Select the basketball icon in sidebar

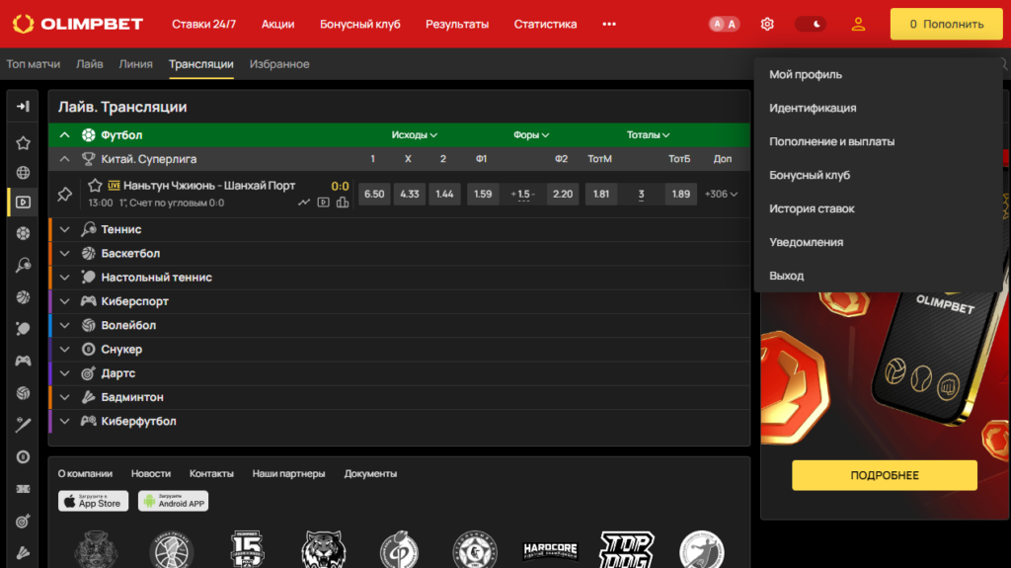pyautogui.click(x=24, y=297)
